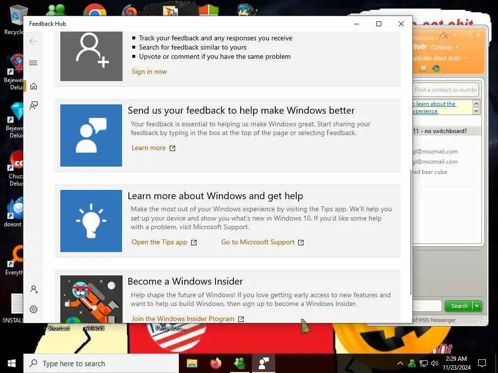Click the Messenger tray icon
This screenshot has height=373, width=498.
click(x=412, y=363)
